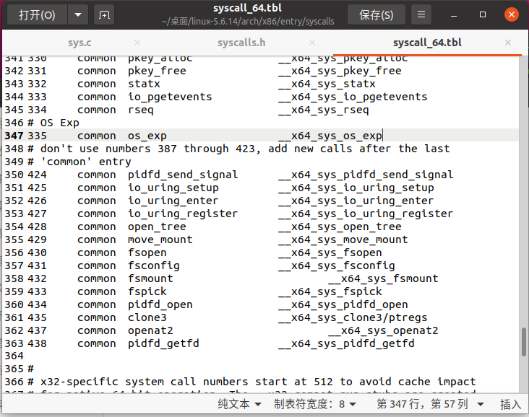Toggle the 插入 insert mode indicator

point(510,404)
